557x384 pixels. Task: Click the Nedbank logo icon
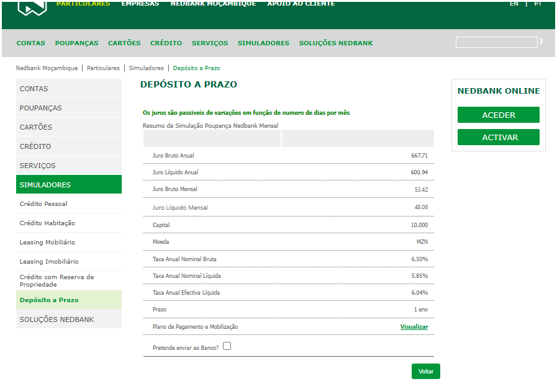pos(32,9)
